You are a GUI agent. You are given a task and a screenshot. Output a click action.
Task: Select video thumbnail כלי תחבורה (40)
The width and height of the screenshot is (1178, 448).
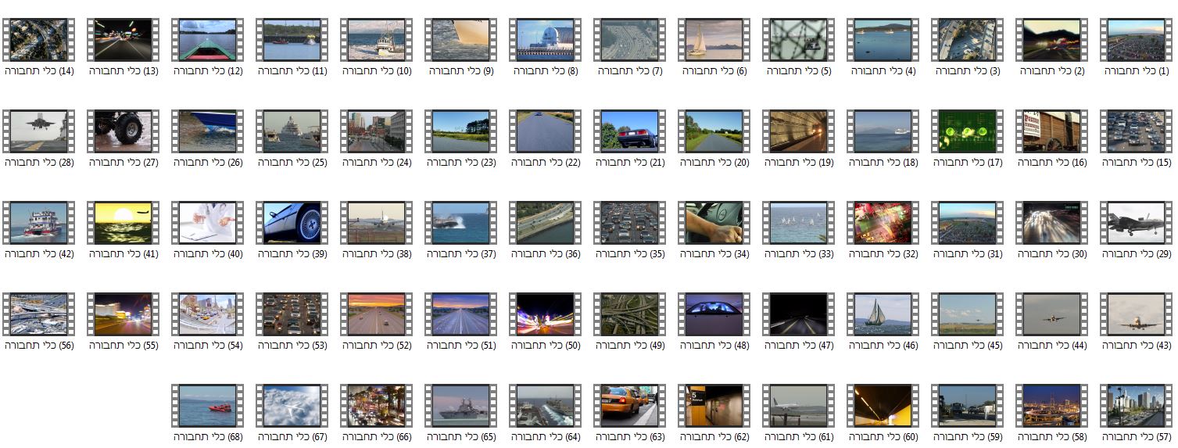coord(207,223)
